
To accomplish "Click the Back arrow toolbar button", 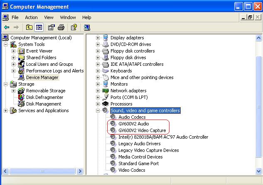I will [7, 27].
